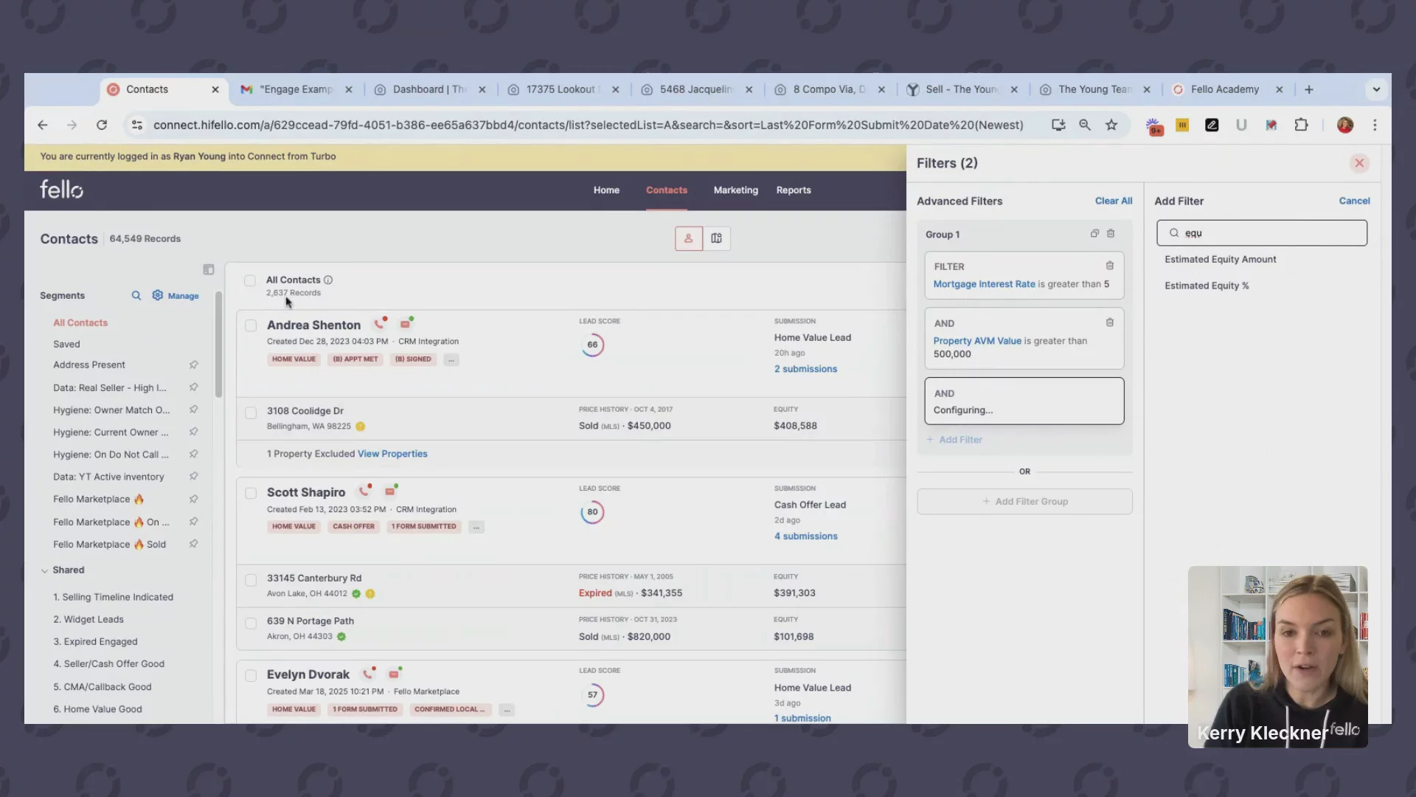Switch to map view icon
Screen dimensions: 1416x797
tap(716, 238)
